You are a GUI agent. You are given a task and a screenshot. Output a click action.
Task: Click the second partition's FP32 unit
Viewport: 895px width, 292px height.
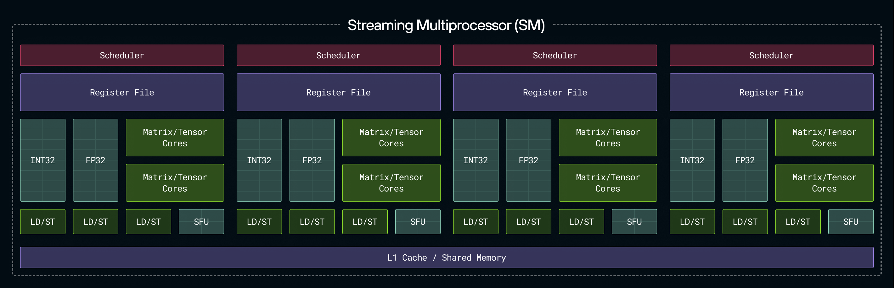[312, 160]
